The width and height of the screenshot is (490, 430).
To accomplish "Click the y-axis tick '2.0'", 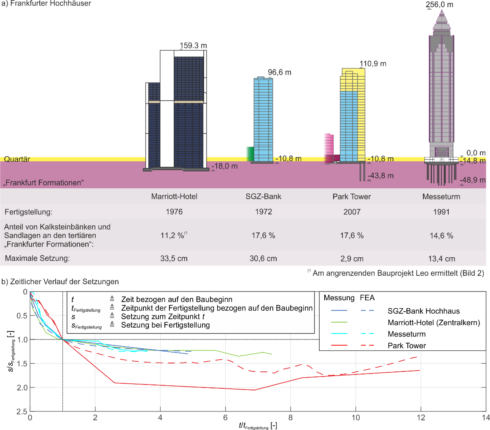I will (x=22, y=387).
